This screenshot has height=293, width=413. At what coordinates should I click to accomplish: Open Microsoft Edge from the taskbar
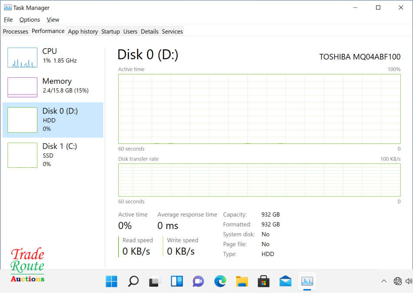[x=220, y=281]
